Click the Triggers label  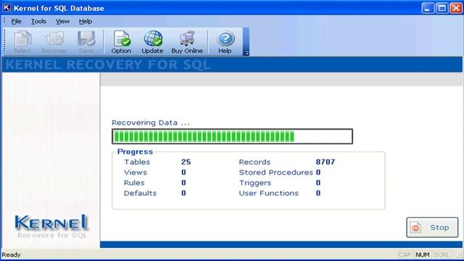click(255, 183)
